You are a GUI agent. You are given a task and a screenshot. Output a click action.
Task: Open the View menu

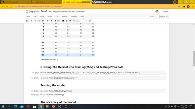point(42,17)
